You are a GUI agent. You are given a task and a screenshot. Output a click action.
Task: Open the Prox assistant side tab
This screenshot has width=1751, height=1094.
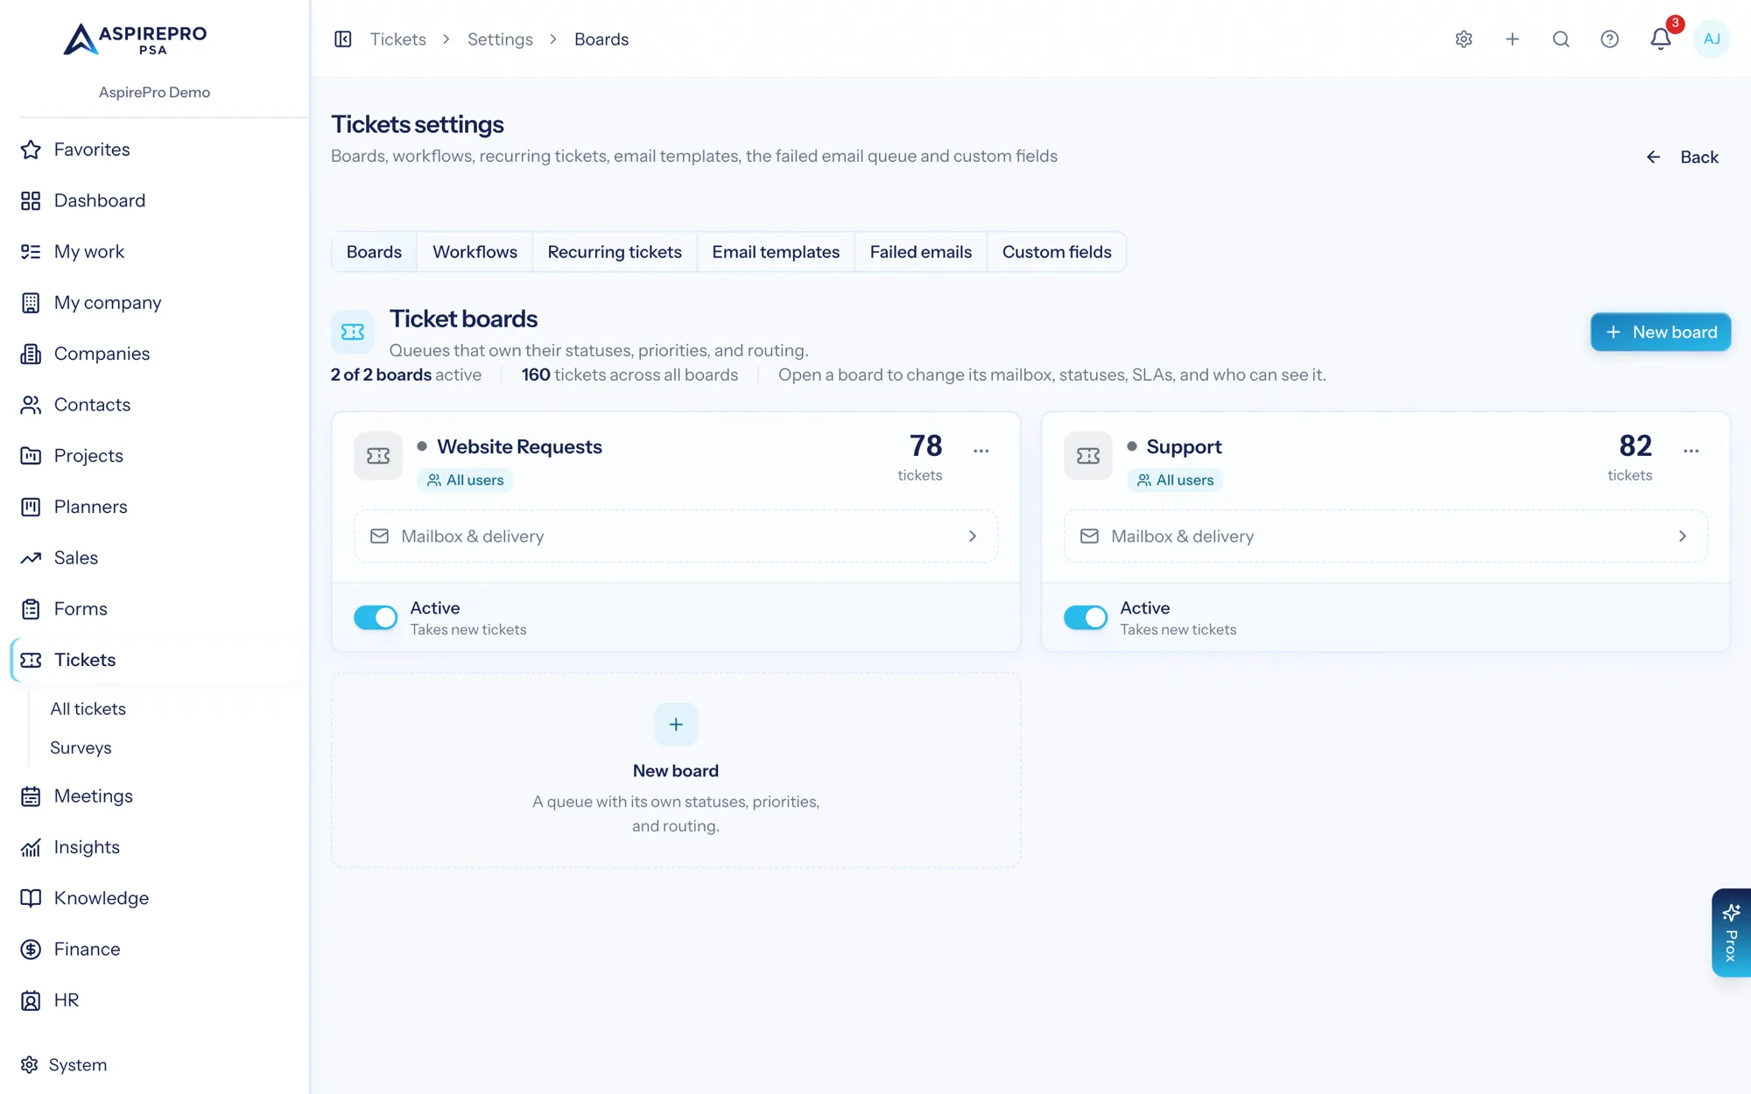[1731, 933]
